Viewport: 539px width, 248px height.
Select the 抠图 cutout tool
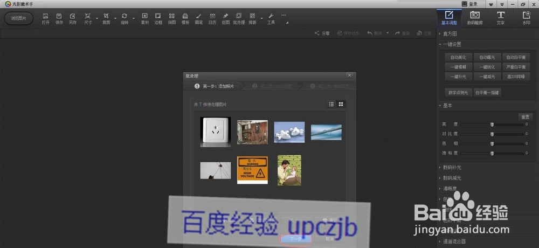click(x=225, y=18)
